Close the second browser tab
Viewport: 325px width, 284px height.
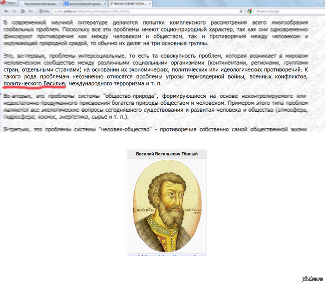[105, 4]
